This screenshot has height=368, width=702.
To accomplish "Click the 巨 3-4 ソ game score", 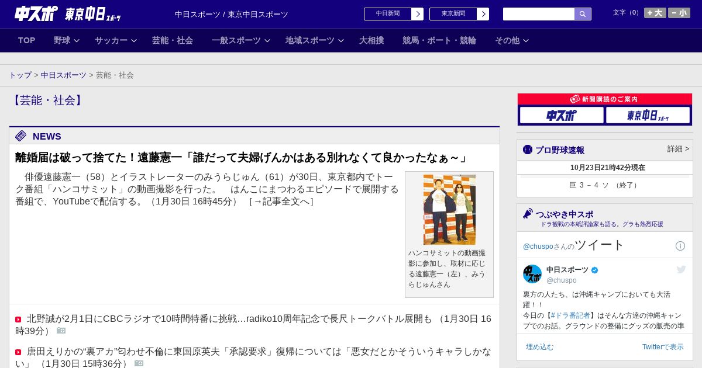I will click(x=604, y=185).
